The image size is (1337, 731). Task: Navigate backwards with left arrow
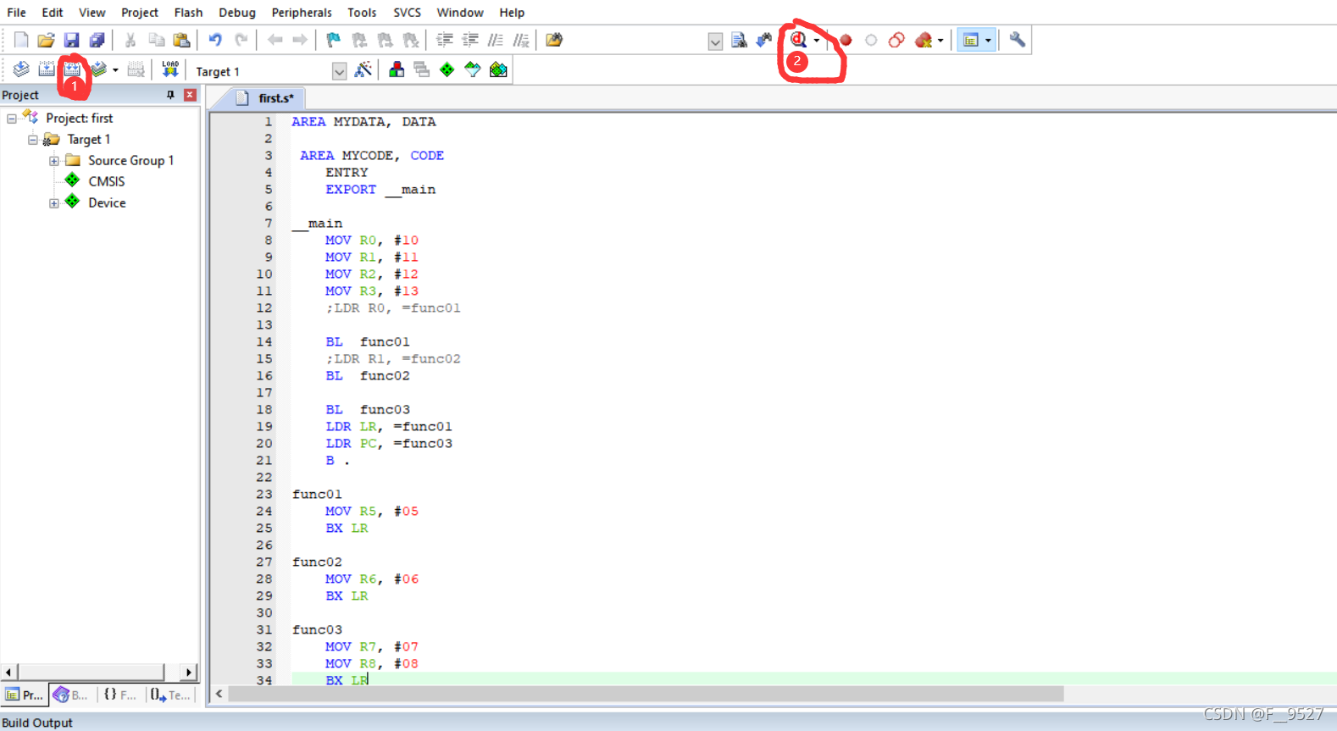coord(275,40)
